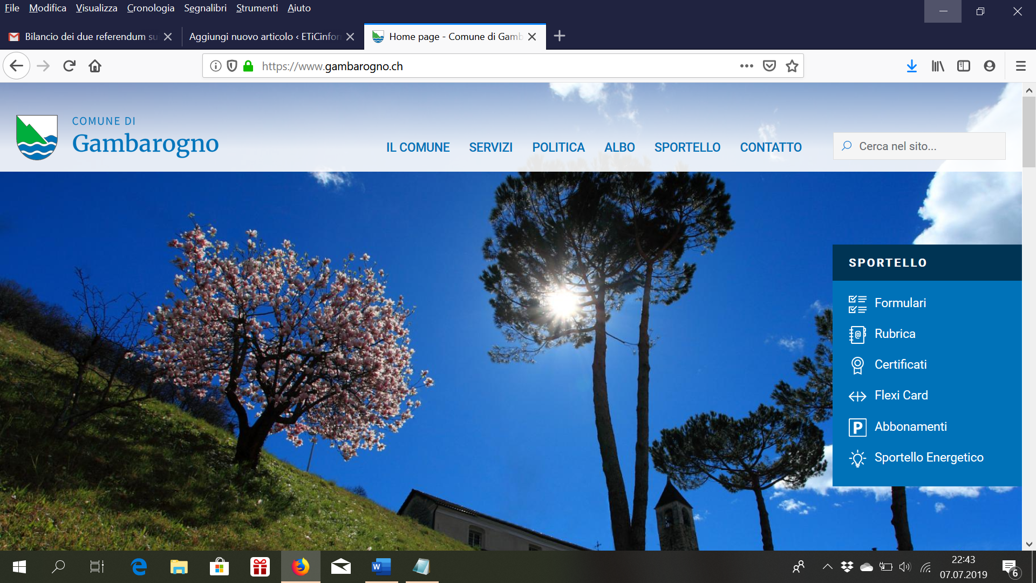Open page actions three-dot menu
Image resolution: width=1036 pixels, height=583 pixels.
(747, 66)
